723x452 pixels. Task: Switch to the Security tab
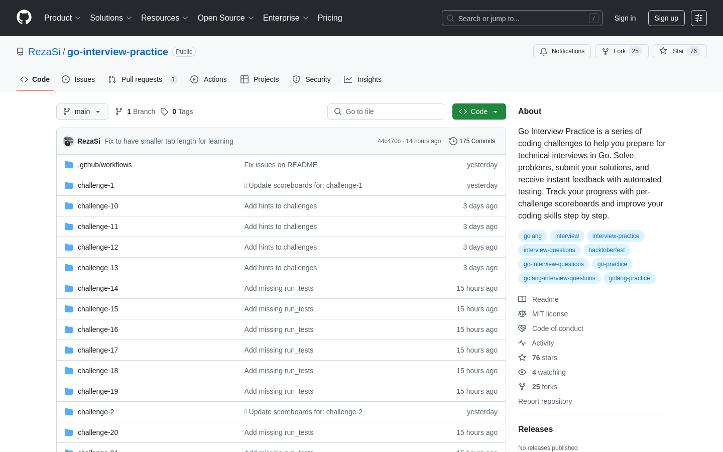point(311,79)
